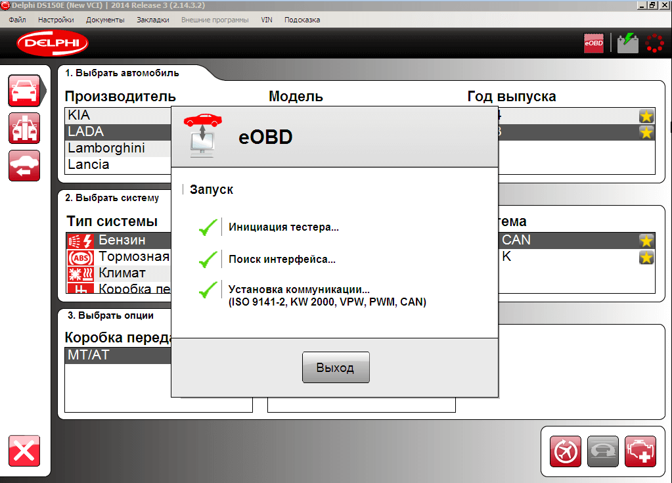Open the eOBD icon in the header

[x=594, y=43]
